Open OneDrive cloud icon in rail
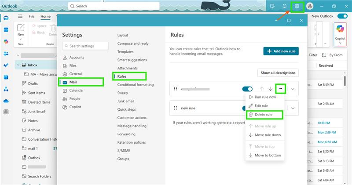Viewport: 352px width, 185px height. coord(6,101)
